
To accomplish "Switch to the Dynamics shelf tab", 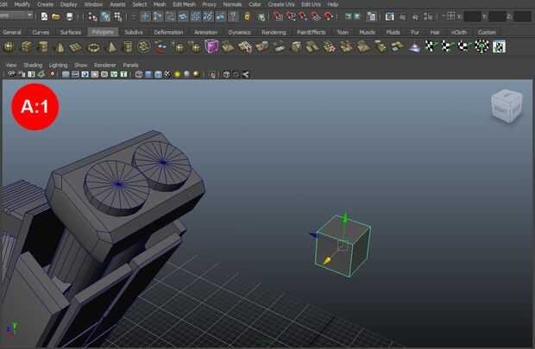I will coord(239,32).
